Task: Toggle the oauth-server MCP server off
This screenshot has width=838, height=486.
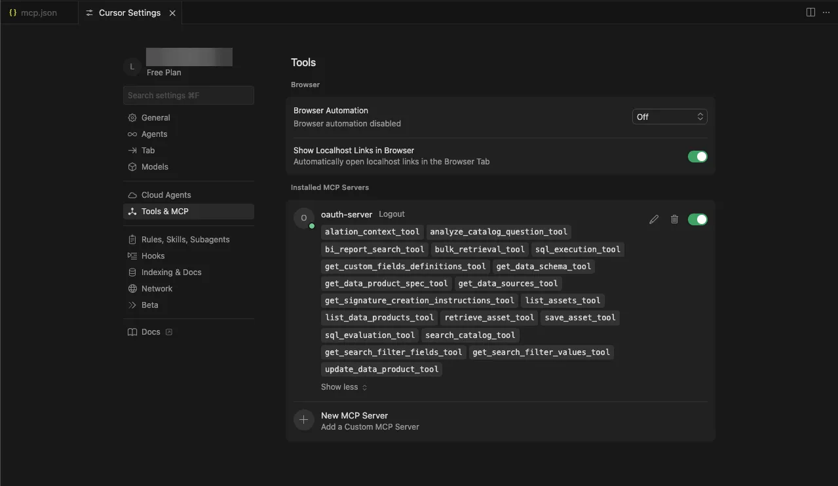Action: click(x=697, y=219)
